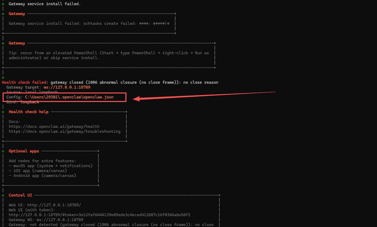Screen dimensions: 377x227
Task: Click the Gateway WS websocket address
Action: click(x=60, y=220)
